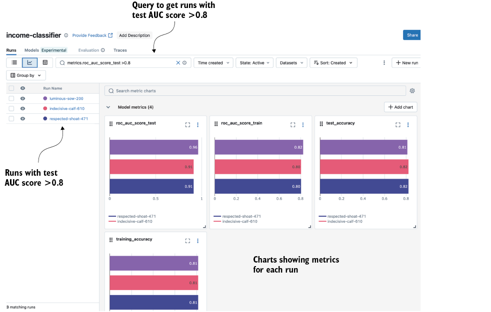Open the Traces tab
The image size is (491, 312).
[x=120, y=50]
